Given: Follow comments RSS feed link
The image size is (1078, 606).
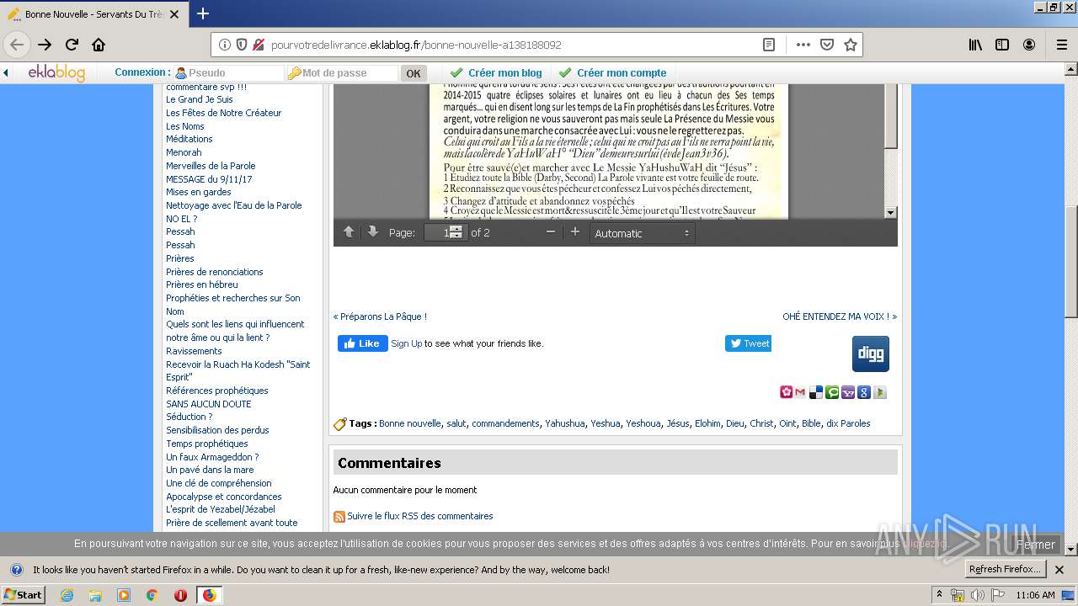Looking at the screenshot, I should coord(420,516).
